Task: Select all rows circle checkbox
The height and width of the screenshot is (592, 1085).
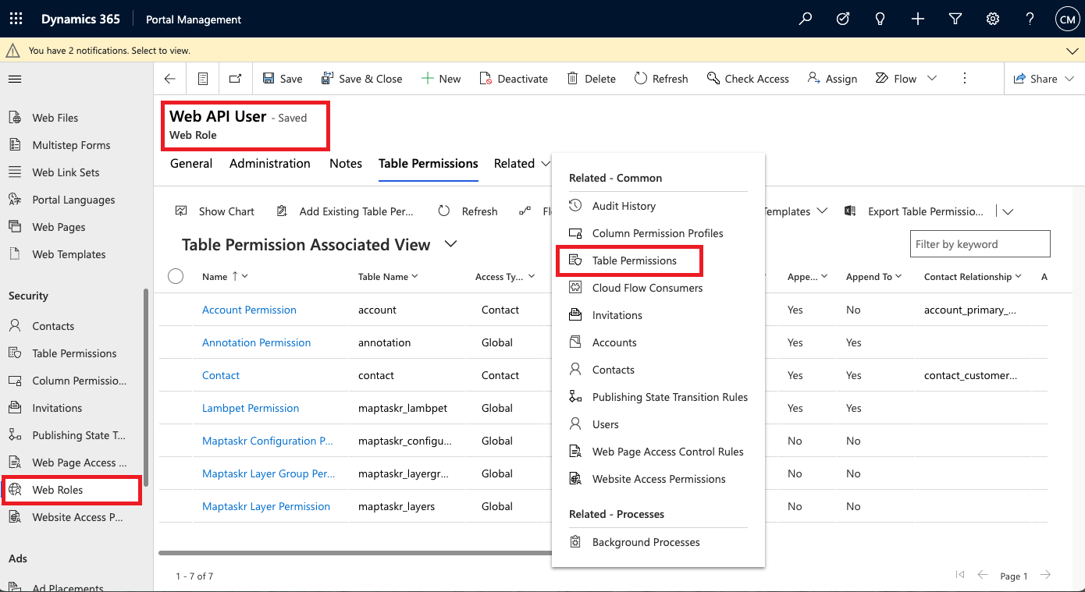Action: point(176,276)
